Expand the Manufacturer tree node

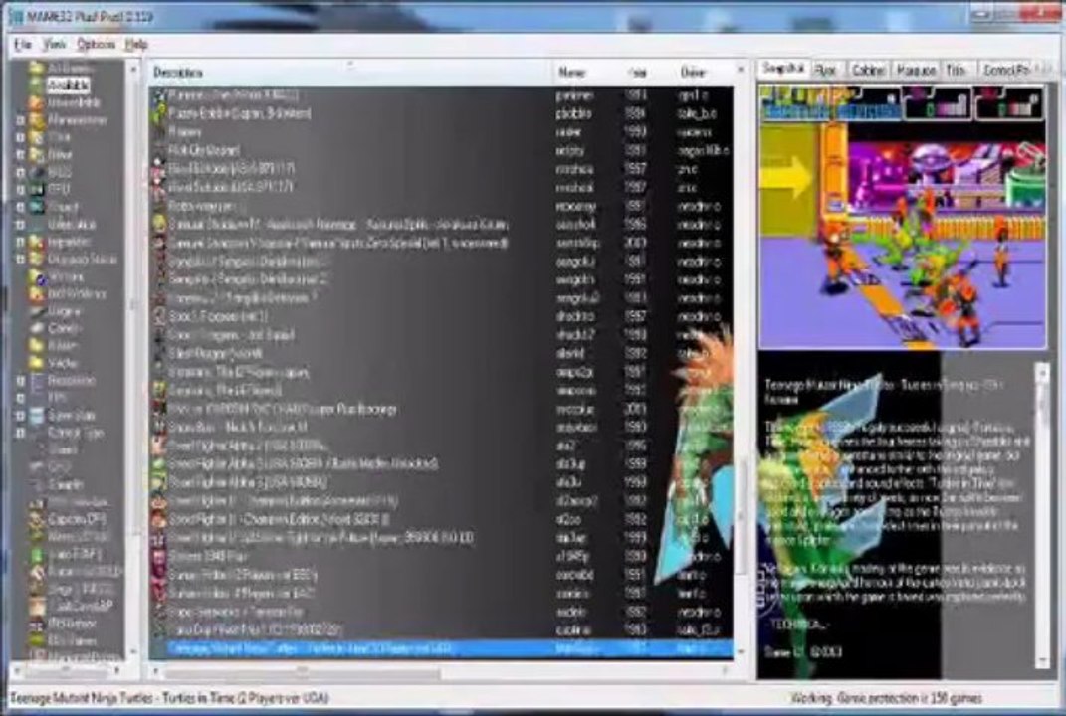20,120
